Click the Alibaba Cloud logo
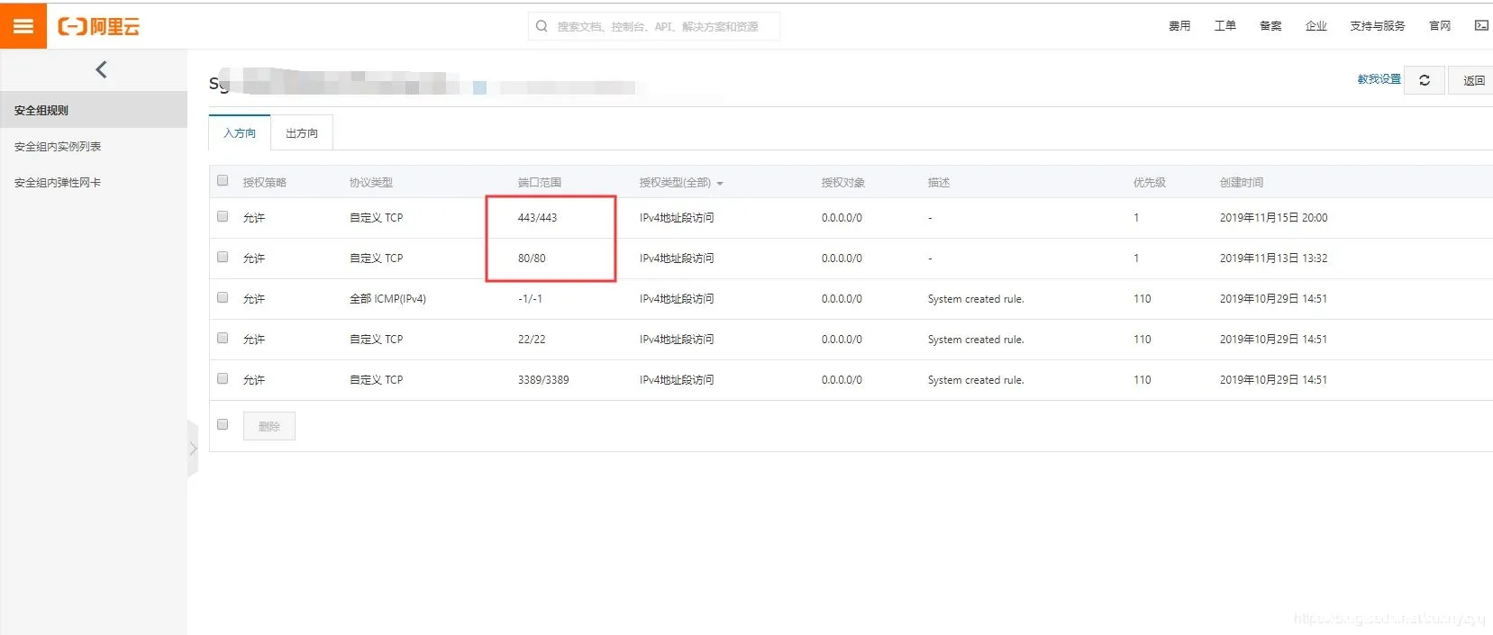 point(99,26)
